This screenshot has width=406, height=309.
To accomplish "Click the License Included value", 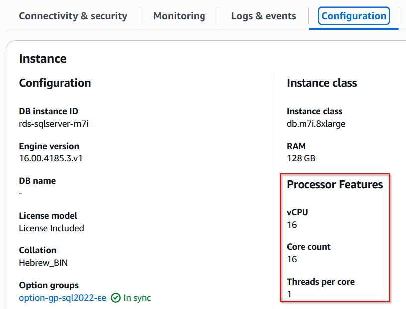I will coord(51,228).
